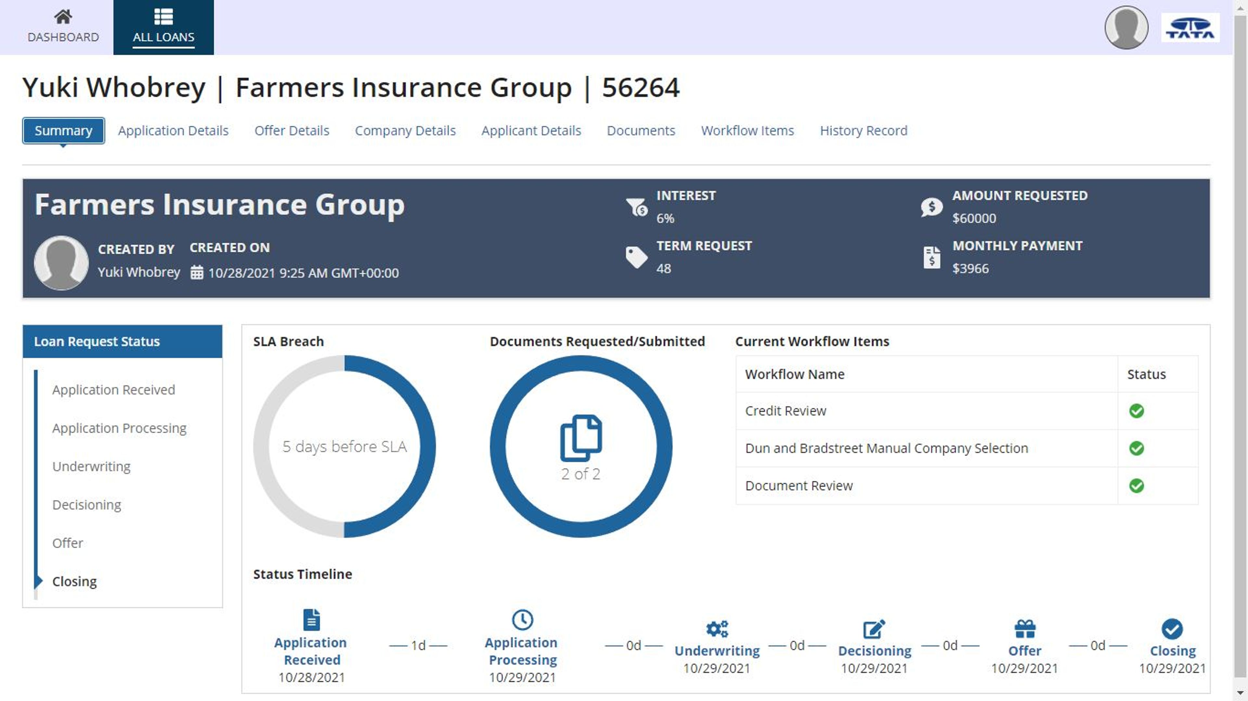Click Dun and Bradstreet Manual Company Selection
The image size is (1248, 701).
pyautogui.click(x=886, y=448)
